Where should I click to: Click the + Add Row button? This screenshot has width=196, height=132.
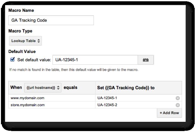(169, 113)
